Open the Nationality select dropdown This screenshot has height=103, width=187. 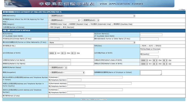click(x=92, y=16)
